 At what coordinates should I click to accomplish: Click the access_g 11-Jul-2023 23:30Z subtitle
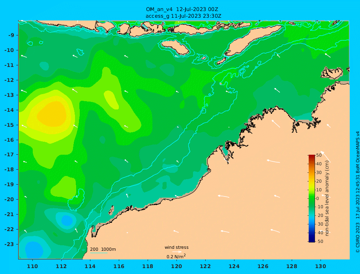click(x=184, y=16)
